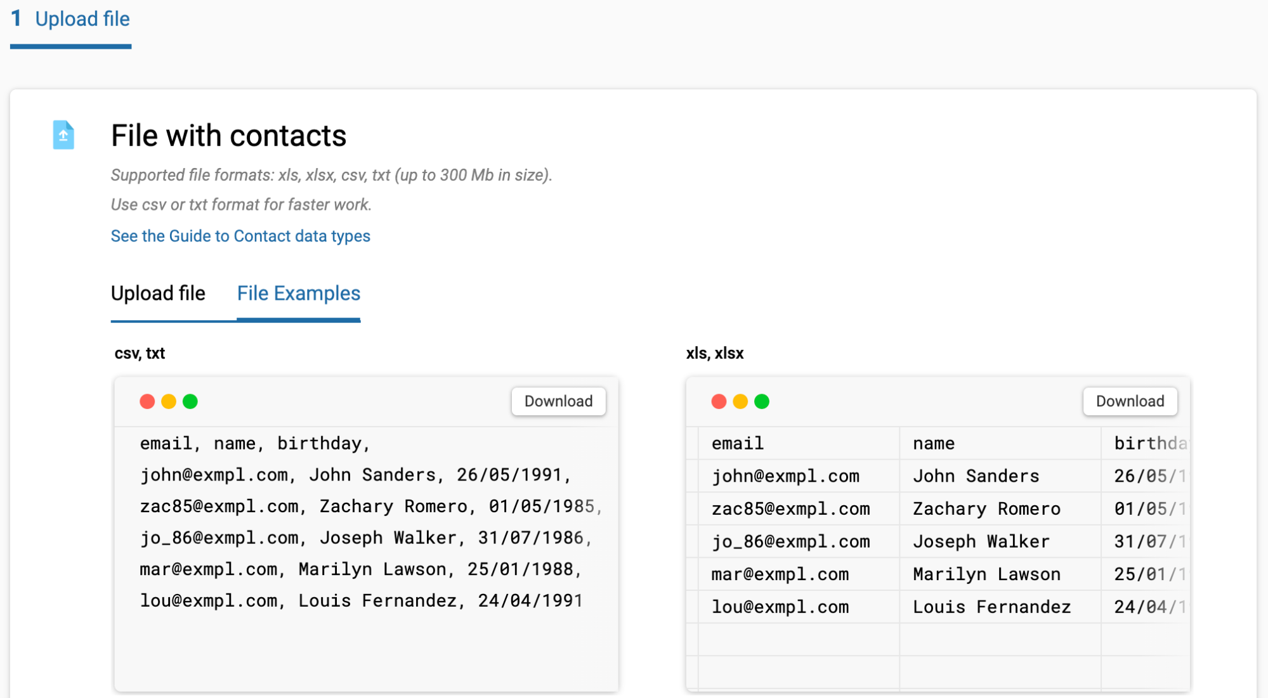Image resolution: width=1268 pixels, height=698 pixels.
Task: Click green dot in csv example window
Action: (x=190, y=401)
